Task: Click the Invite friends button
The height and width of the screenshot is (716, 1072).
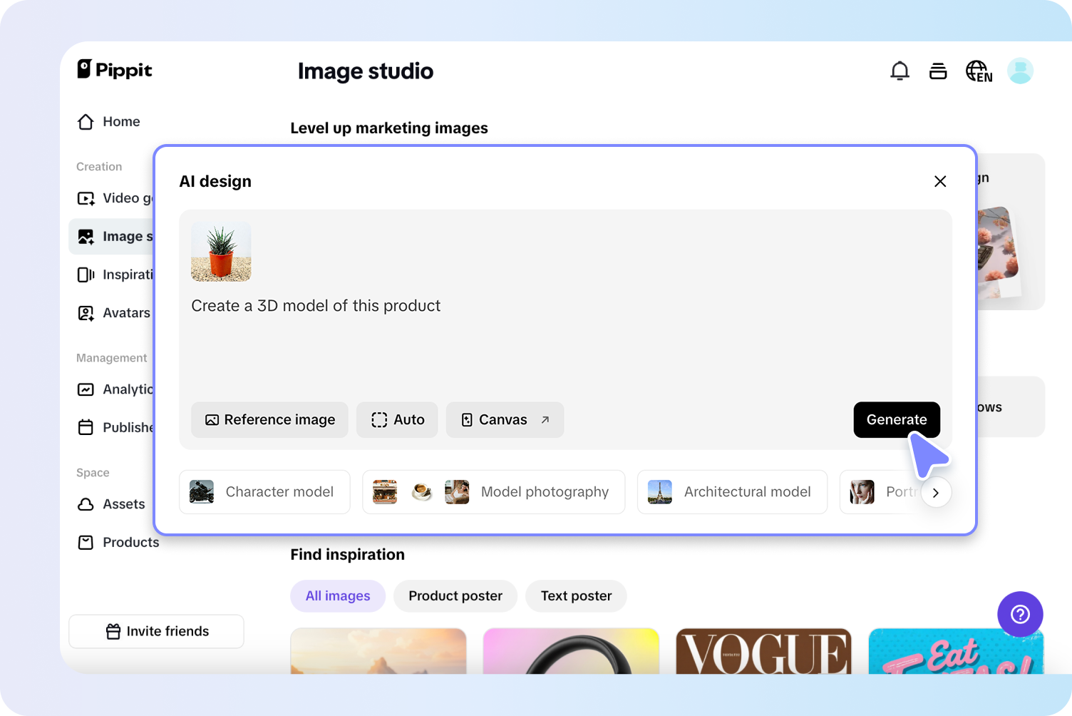Action: click(x=156, y=631)
